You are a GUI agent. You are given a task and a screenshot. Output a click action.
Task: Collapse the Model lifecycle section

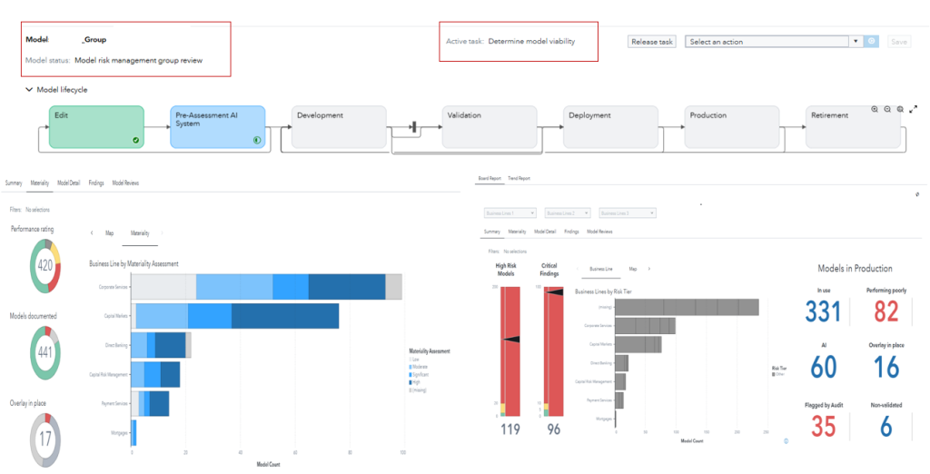[29, 90]
